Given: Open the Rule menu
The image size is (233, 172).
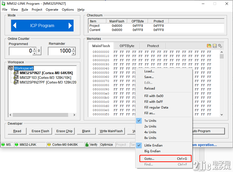Looking at the screenshot, I should point(25,10).
